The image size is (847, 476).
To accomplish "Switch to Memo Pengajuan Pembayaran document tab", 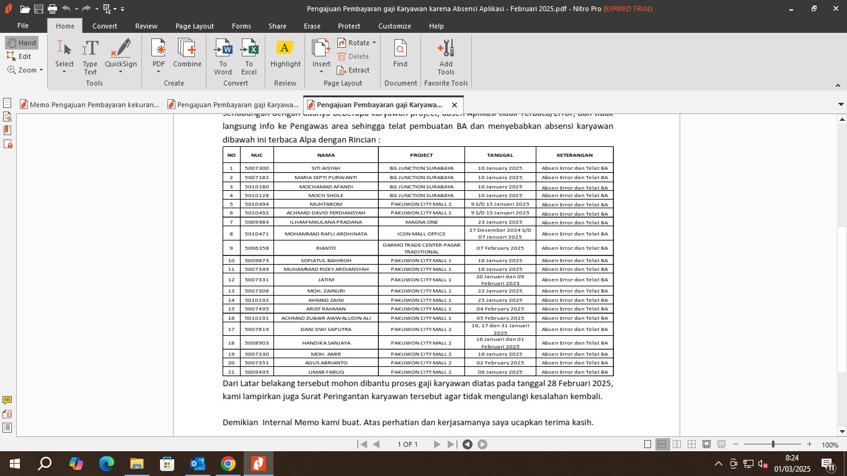I will tap(90, 105).
